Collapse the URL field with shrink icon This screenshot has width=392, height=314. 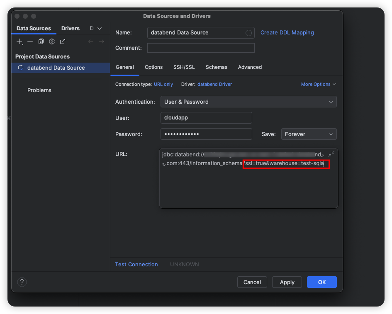(x=331, y=154)
